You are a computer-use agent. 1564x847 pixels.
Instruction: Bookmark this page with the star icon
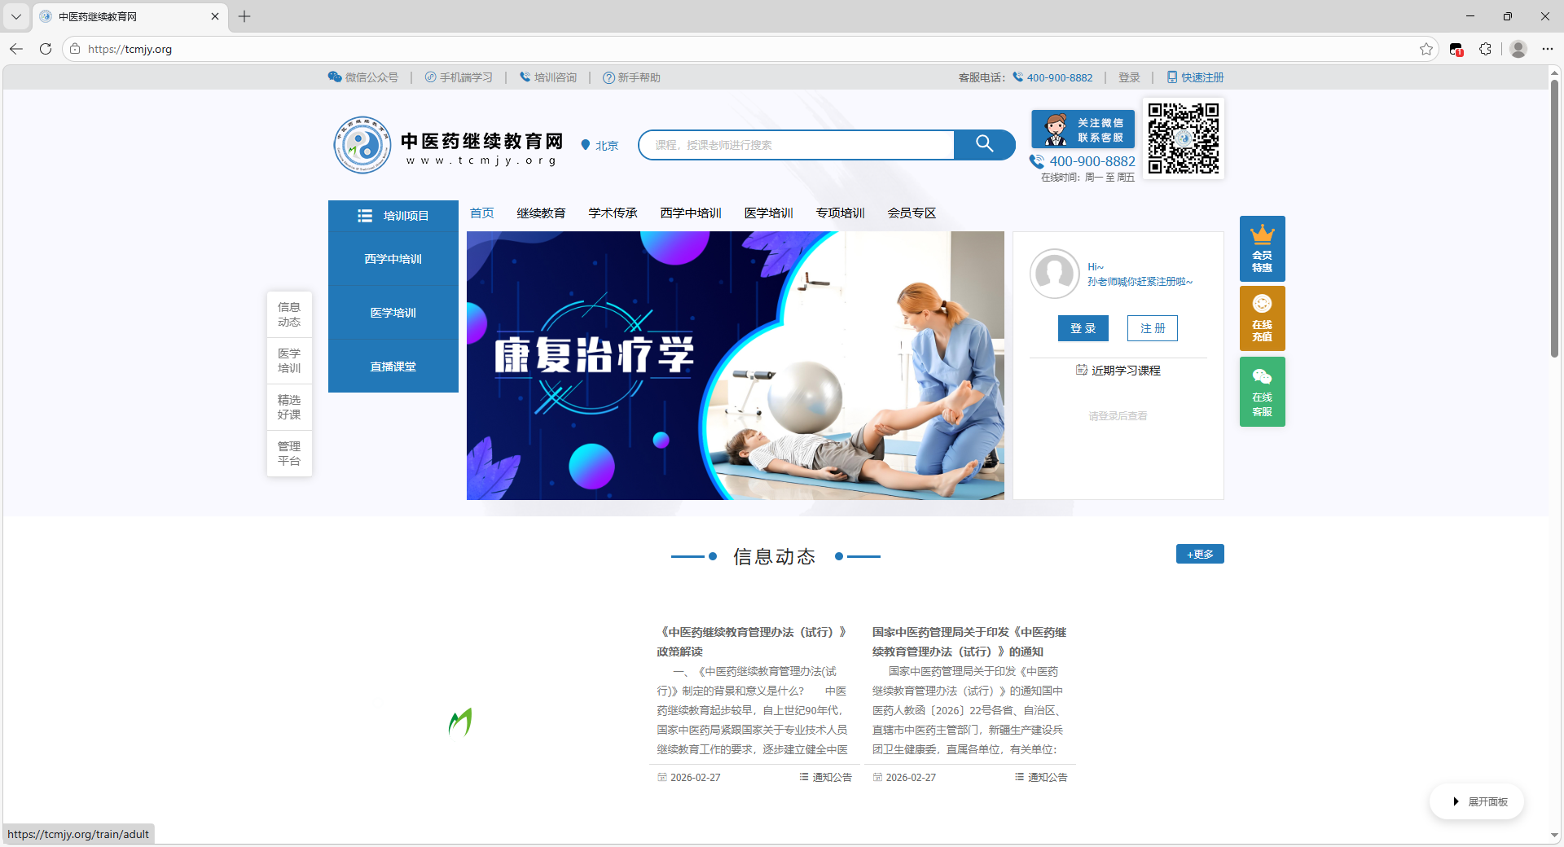pos(1426,49)
